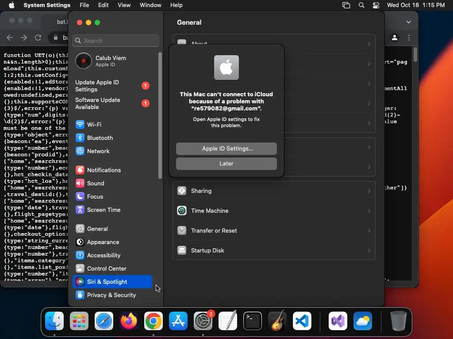Open Trash in the Dock
The height and width of the screenshot is (339, 453).
click(399, 321)
